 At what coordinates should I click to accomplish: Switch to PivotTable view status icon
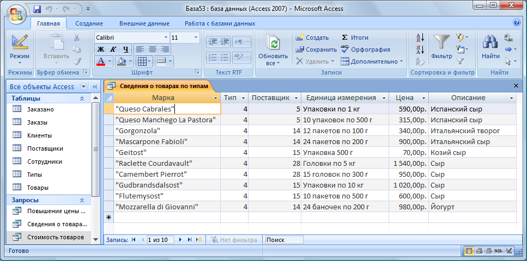(x=479, y=251)
